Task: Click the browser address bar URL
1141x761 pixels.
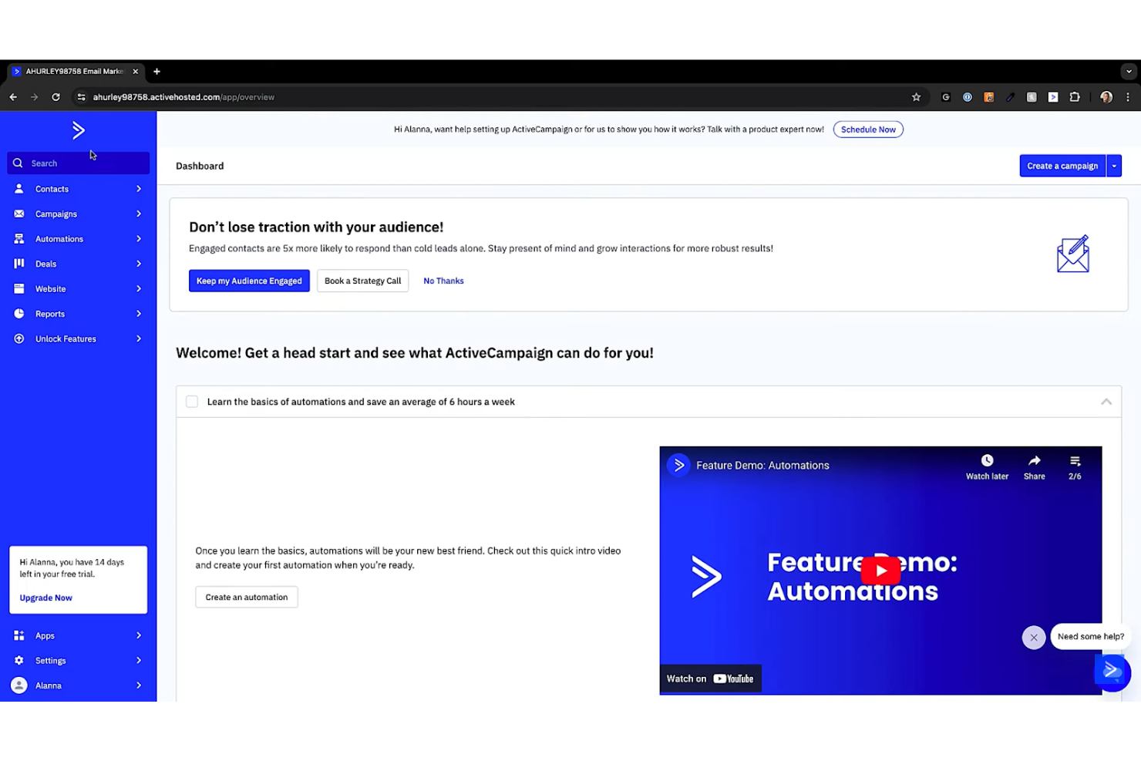Action: tap(183, 97)
